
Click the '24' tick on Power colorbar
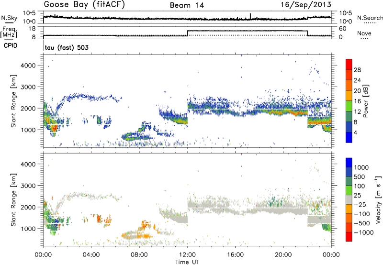click(357, 80)
